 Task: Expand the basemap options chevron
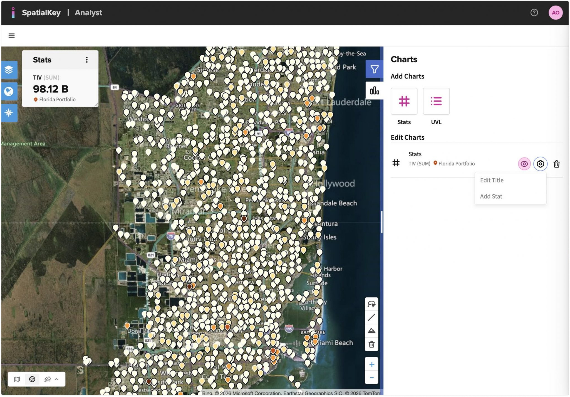[56, 379]
